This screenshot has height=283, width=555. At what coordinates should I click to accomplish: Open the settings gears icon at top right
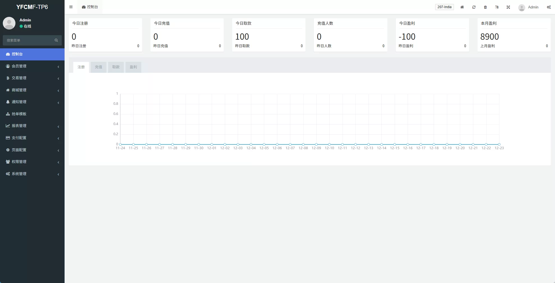[549, 7]
